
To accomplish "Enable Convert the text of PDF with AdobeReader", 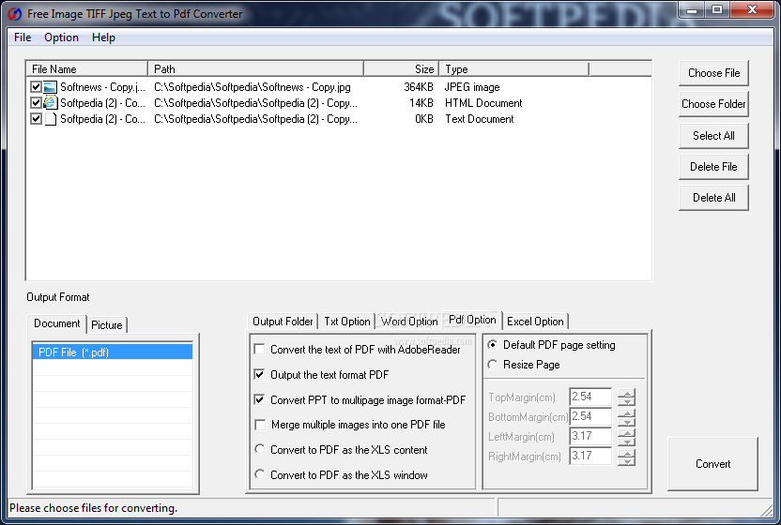I will [259, 350].
